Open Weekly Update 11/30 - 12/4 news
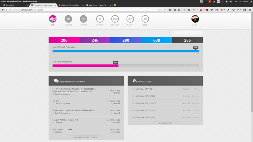Image resolution: width=253 pixels, height=142 pixels. [143, 96]
